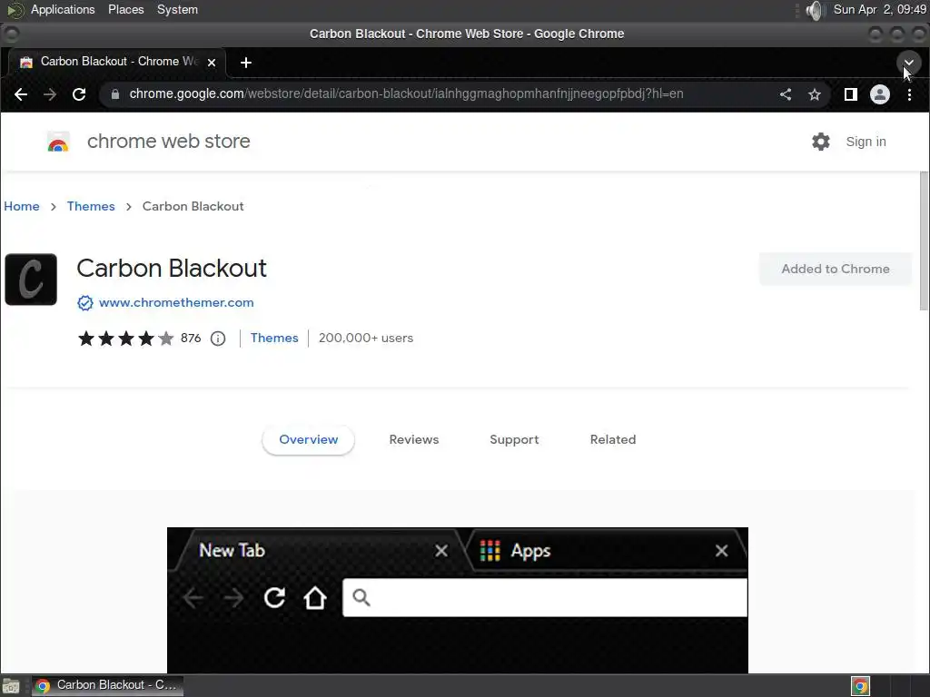Viewport: 930px width, 697px height.
Task: Click the show desktop icon in the taskbar
Action: point(11,686)
